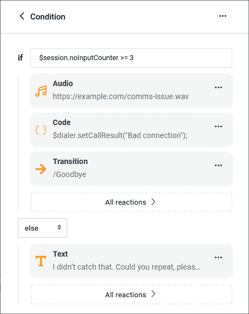Viewport: 249px width, 314px height.
Task: Click the orange T Text icon
Action: pyautogui.click(x=41, y=261)
